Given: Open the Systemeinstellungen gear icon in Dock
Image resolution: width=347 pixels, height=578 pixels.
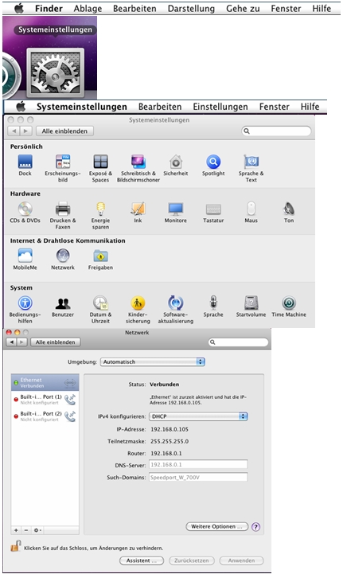Looking at the screenshot, I should pyautogui.click(x=56, y=72).
